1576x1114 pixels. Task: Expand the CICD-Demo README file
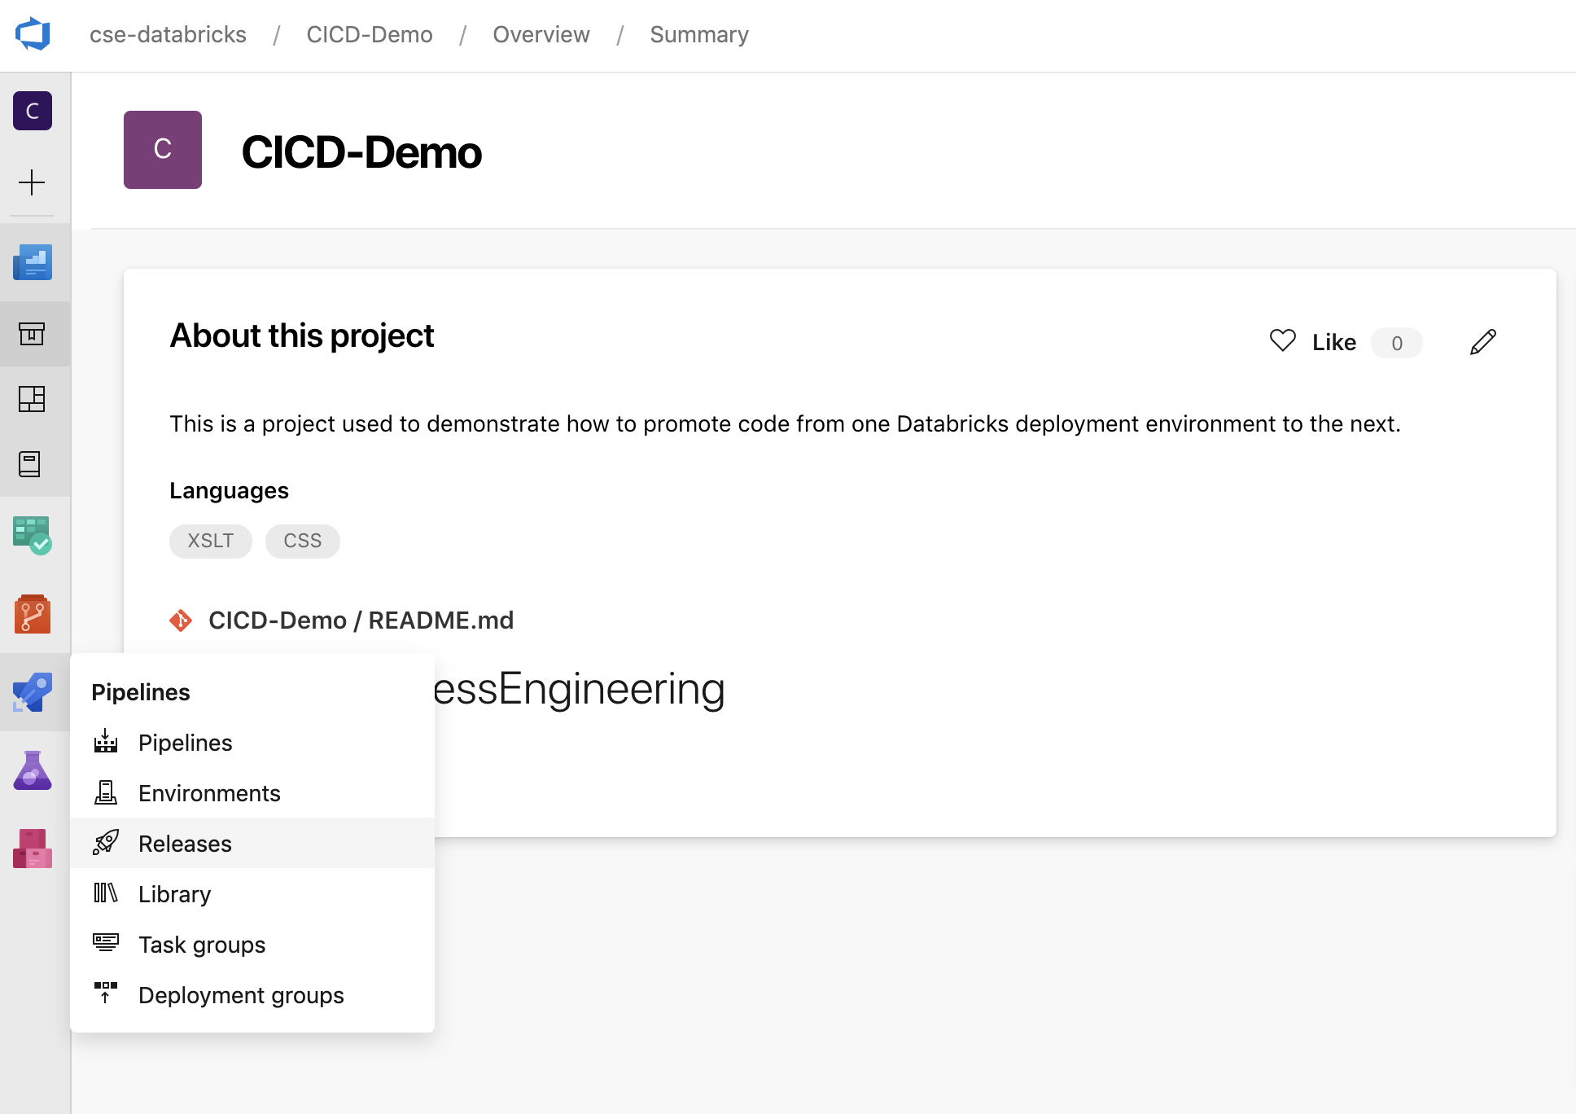coord(361,620)
